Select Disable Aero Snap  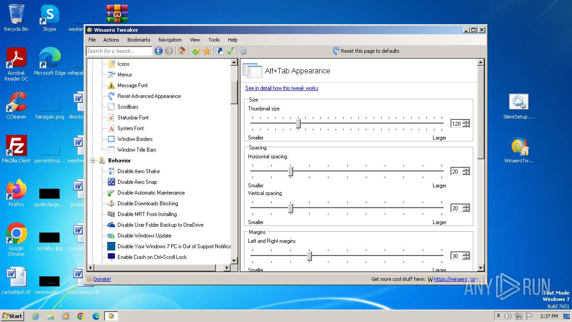[137, 182]
